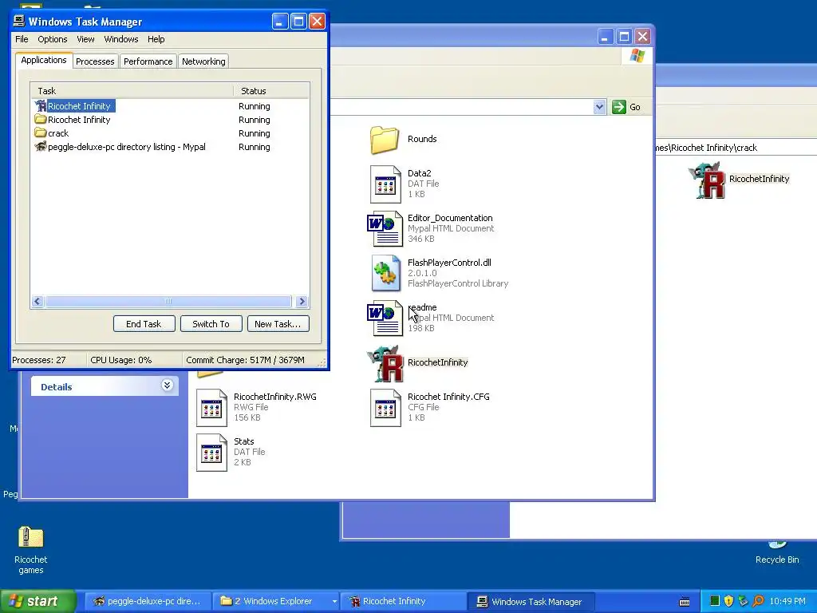
Task: Click the Status column header
Action: click(271, 91)
